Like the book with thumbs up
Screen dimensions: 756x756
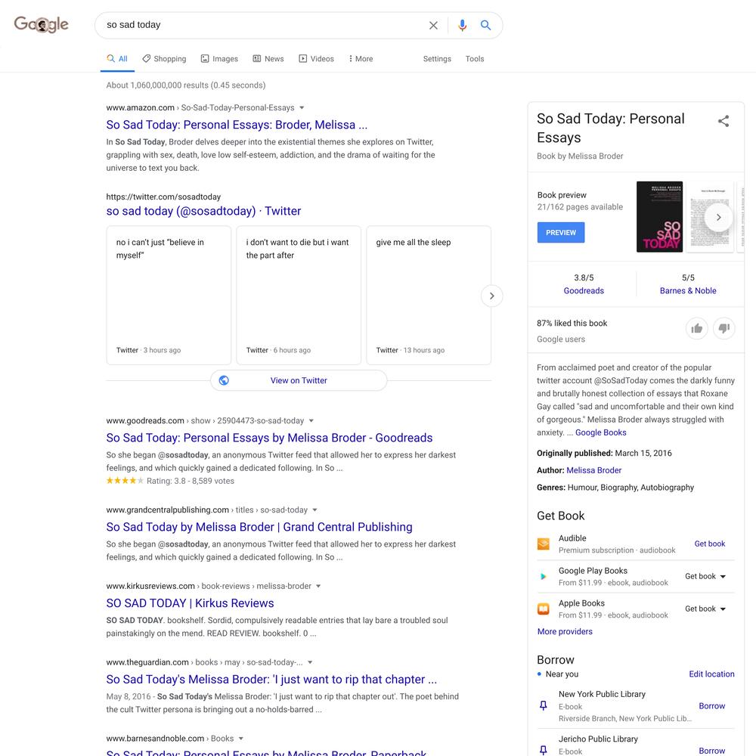click(697, 329)
